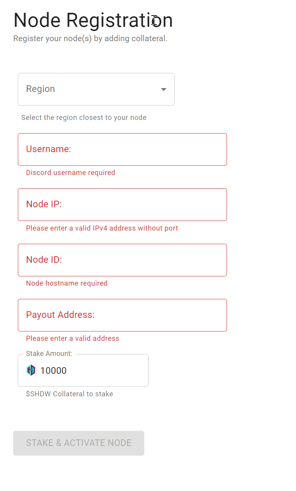The height and width of the screenshot is (491, 296).
Task: Click the Node Registration heading
Action: 93,20
